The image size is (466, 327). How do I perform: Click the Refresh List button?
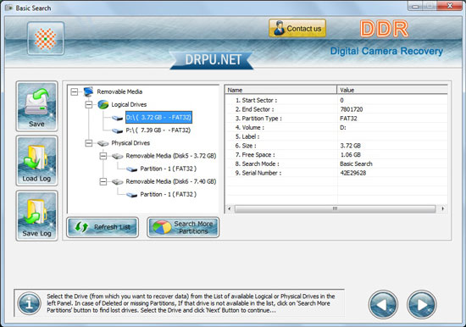pyautogui.click(x=103, y=227)
